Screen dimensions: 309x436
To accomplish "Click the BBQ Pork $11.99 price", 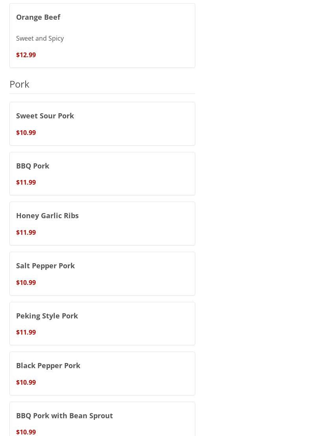I will 26,182.
